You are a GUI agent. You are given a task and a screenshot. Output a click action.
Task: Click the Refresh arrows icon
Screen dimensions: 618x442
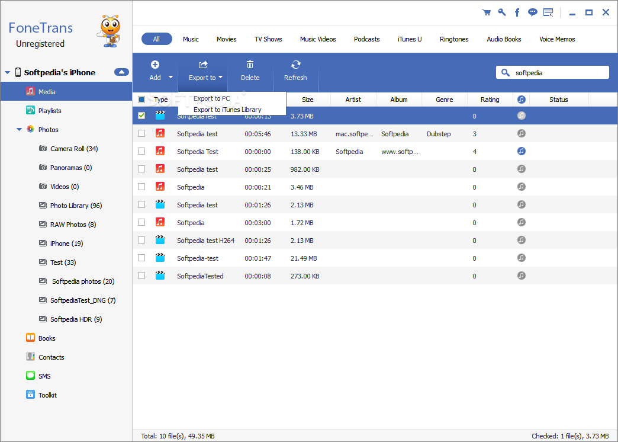click(x=295, y=65)
